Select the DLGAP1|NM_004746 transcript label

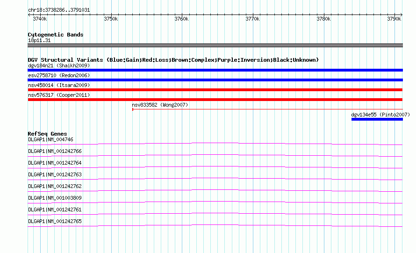click(x=50, y=140)
